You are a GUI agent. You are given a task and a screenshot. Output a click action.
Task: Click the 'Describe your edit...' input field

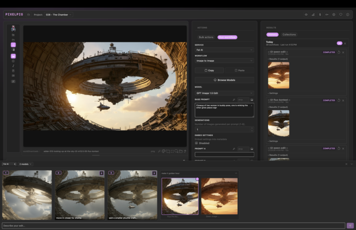tap(174, 226)
